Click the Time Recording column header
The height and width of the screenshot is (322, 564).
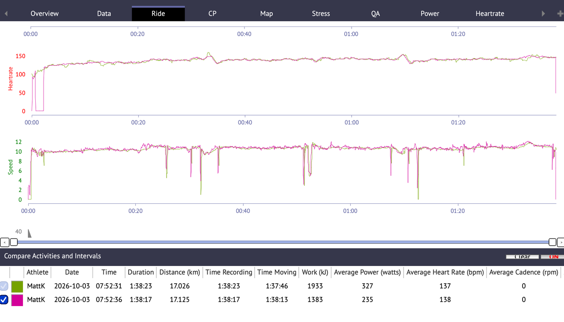[229, 272]
